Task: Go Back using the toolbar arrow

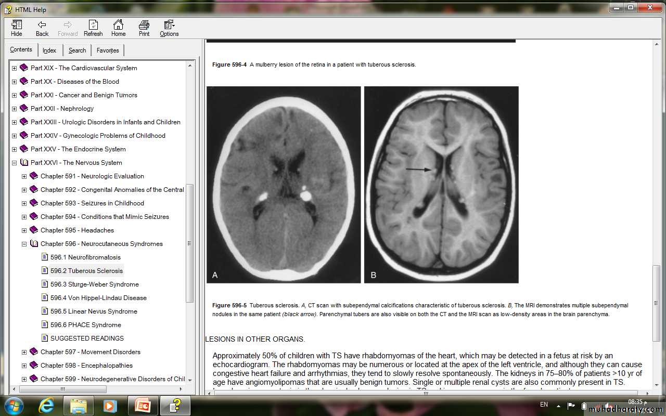Action: pos(42,28)
